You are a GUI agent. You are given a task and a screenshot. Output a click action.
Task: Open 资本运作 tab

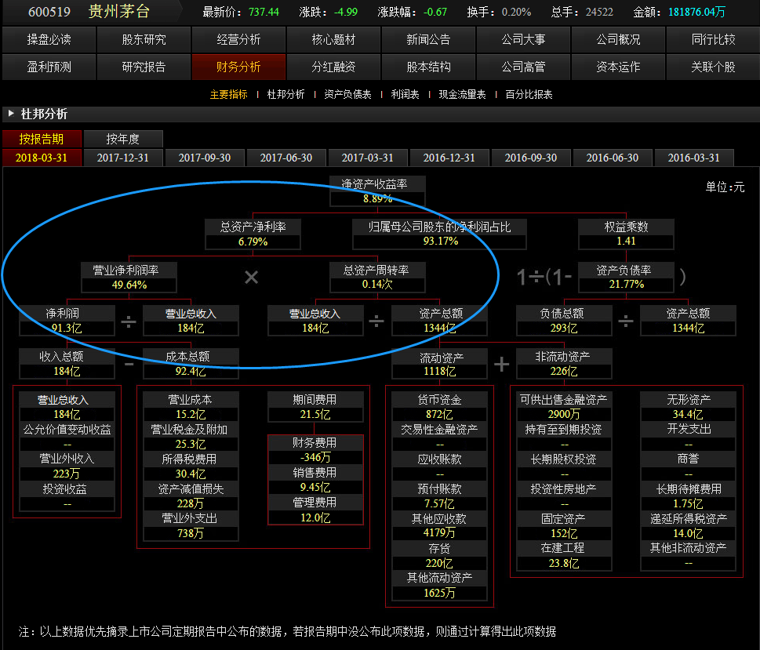619,67
